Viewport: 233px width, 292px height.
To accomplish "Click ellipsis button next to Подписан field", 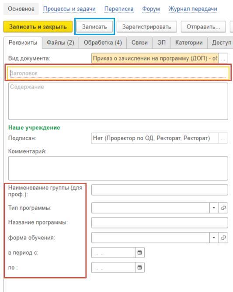I will tap(223, 138).
